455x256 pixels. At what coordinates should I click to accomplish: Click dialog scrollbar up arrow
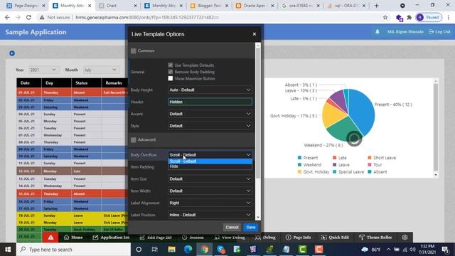point(257,46)
